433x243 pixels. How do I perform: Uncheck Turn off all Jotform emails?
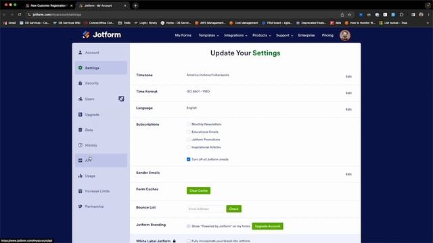click(188, 159)
